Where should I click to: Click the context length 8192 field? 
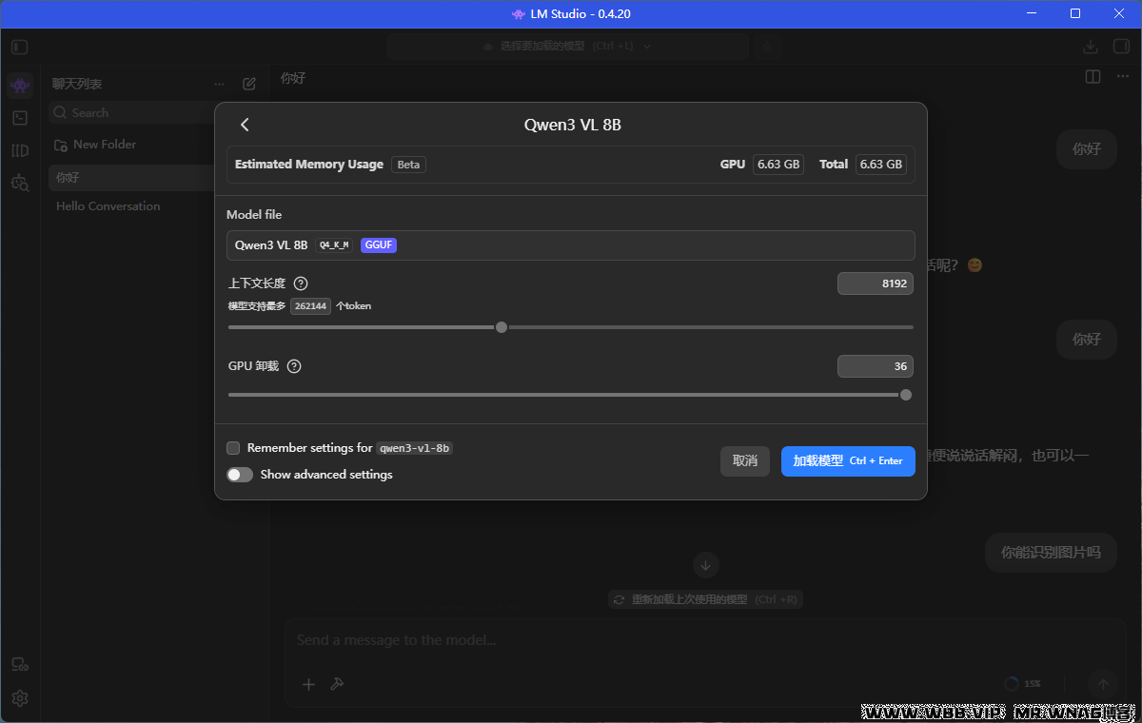(876, 283)
